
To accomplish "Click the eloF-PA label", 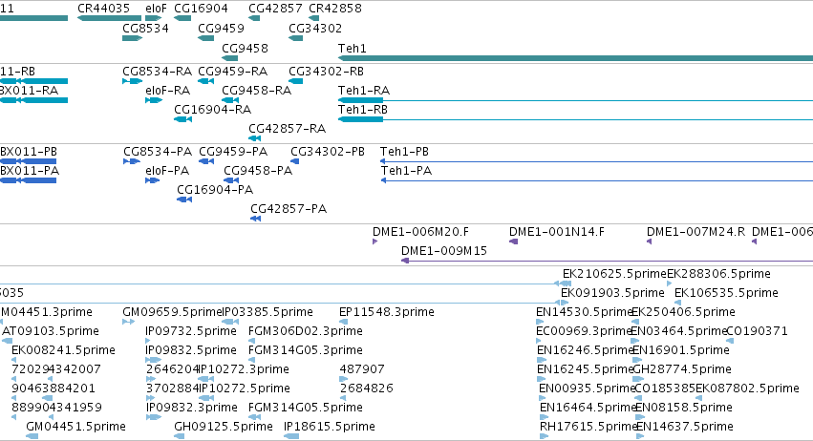I will click(x=167, y=171).
